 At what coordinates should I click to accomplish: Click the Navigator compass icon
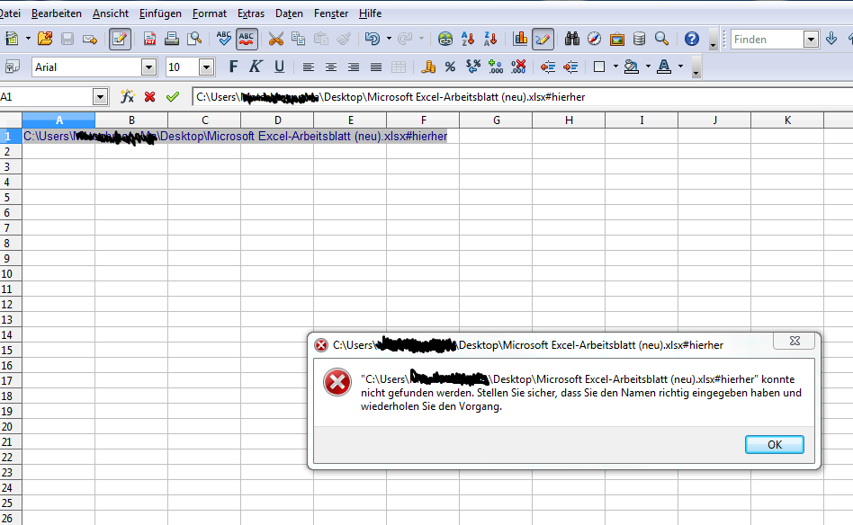(594, 39)
